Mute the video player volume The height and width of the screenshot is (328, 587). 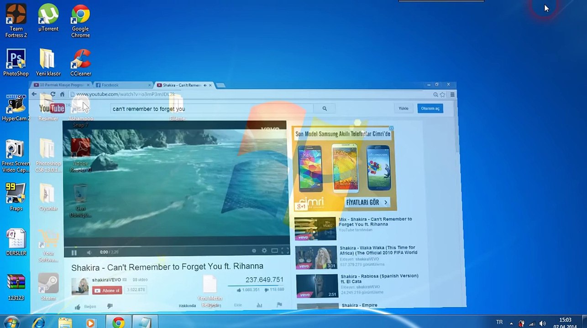coord(89,252)
